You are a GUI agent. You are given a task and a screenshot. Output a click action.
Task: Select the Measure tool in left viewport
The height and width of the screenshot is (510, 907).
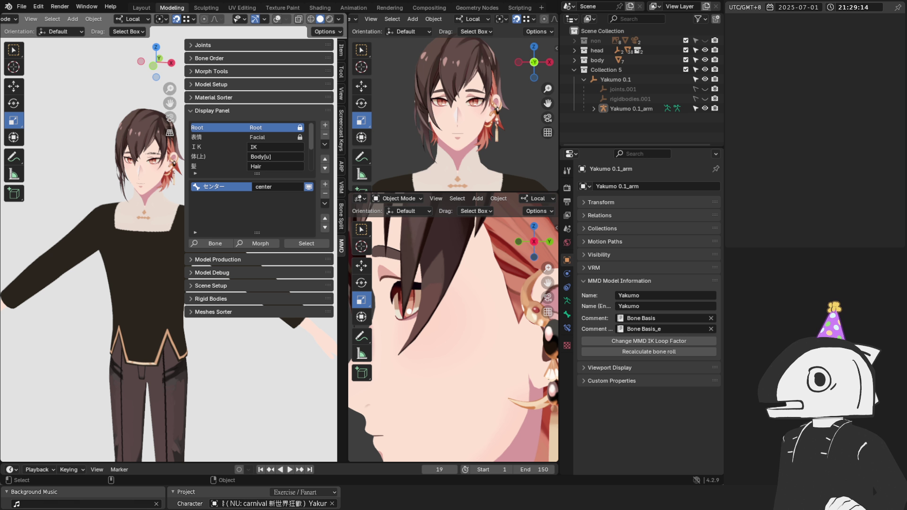click(14, 174)
